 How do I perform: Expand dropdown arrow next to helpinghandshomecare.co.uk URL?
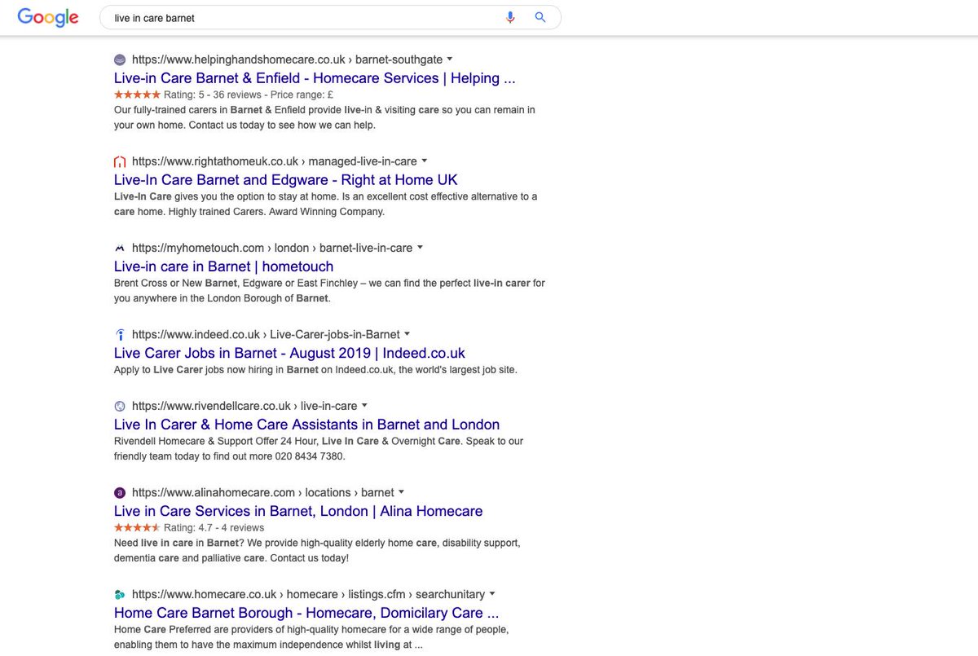click(450, 59)
